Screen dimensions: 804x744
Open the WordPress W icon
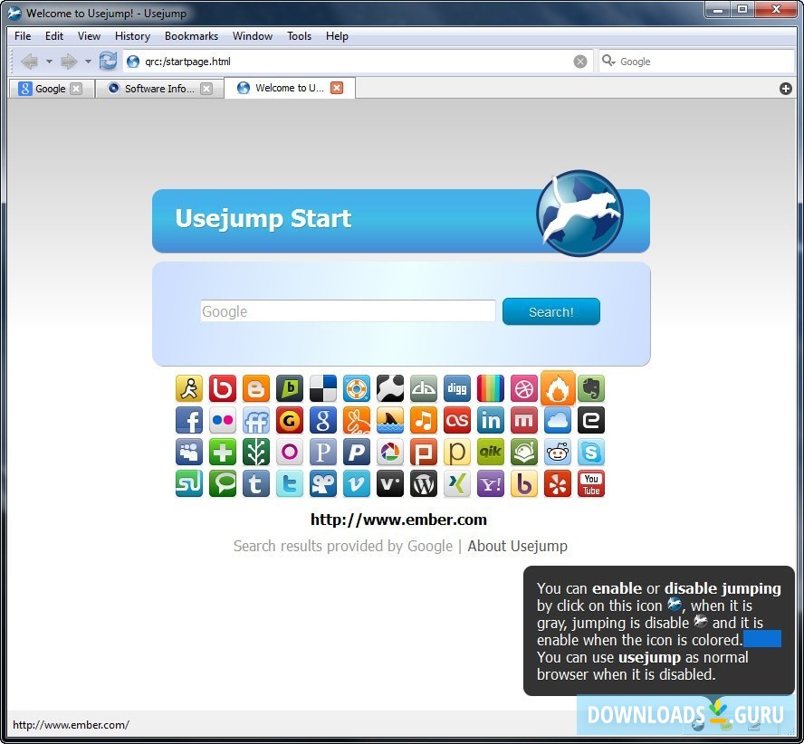pyautogui.click(x=424, y=483)
